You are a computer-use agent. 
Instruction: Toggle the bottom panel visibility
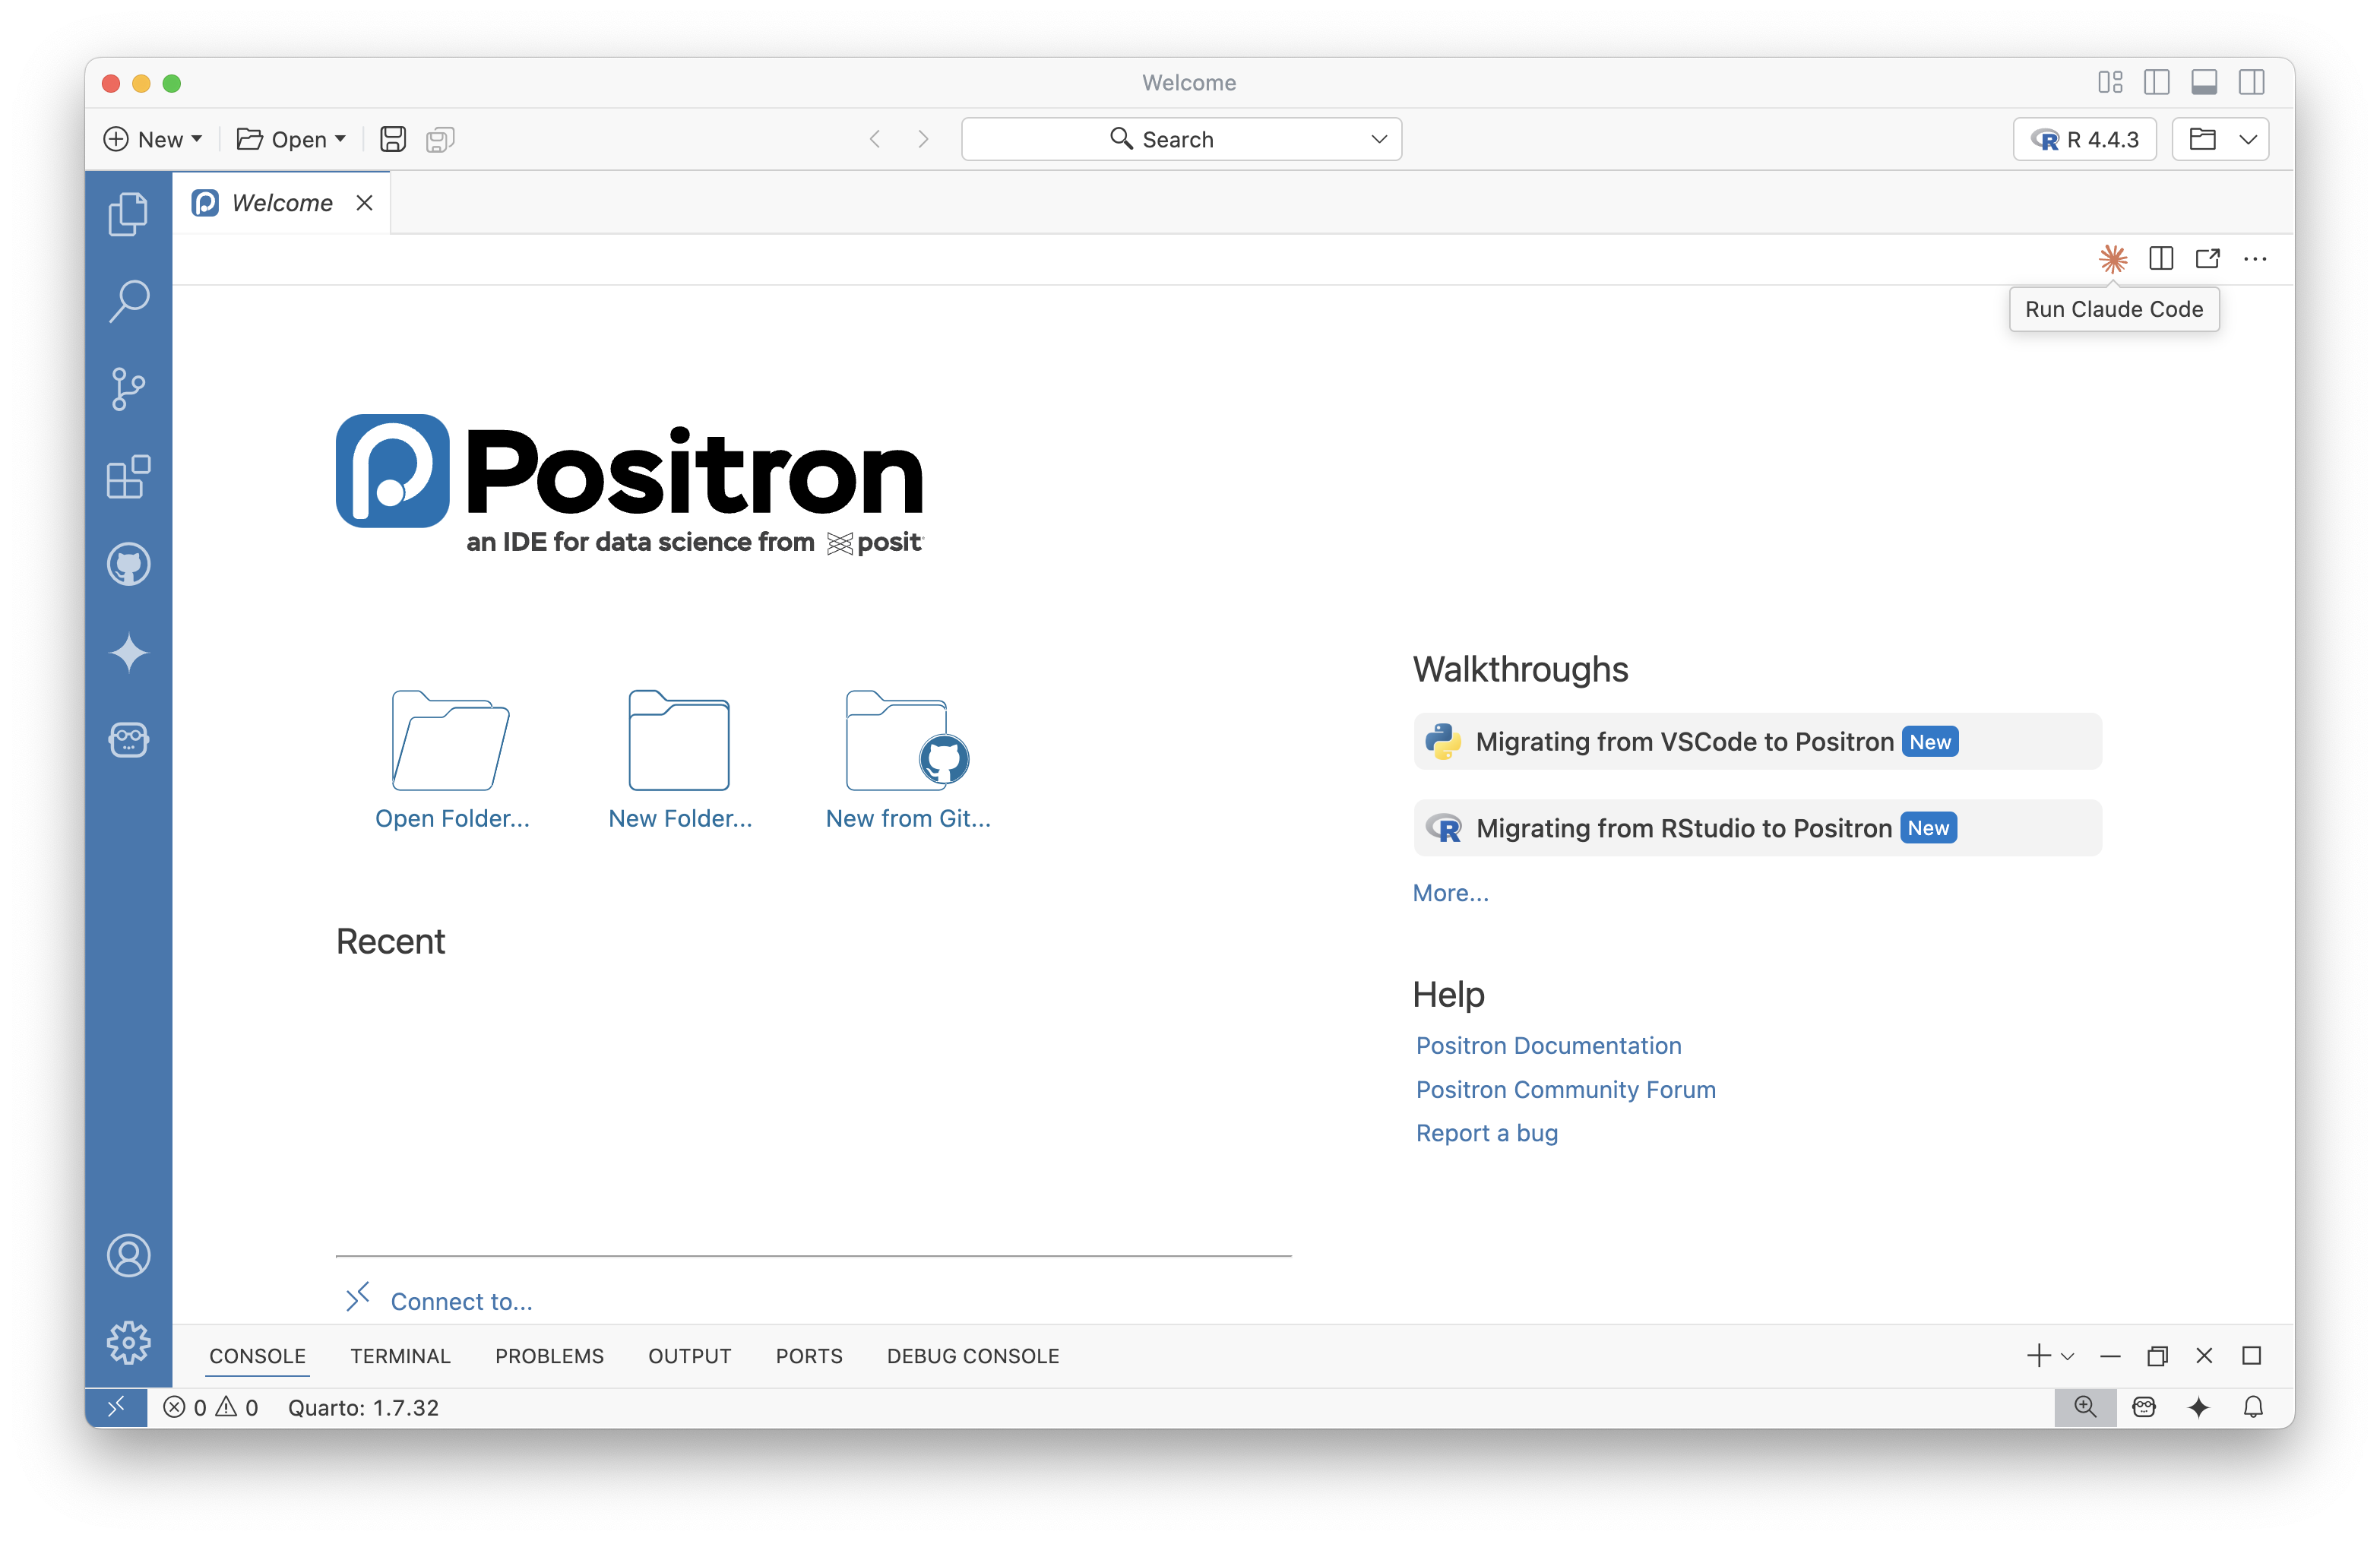[x=2204, y=82]
